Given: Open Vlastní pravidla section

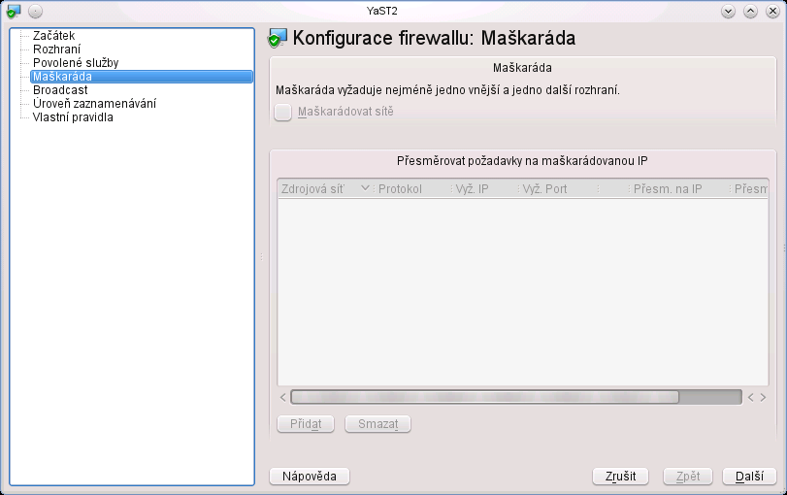Looking at the screenshot, I should click(73, 117).
